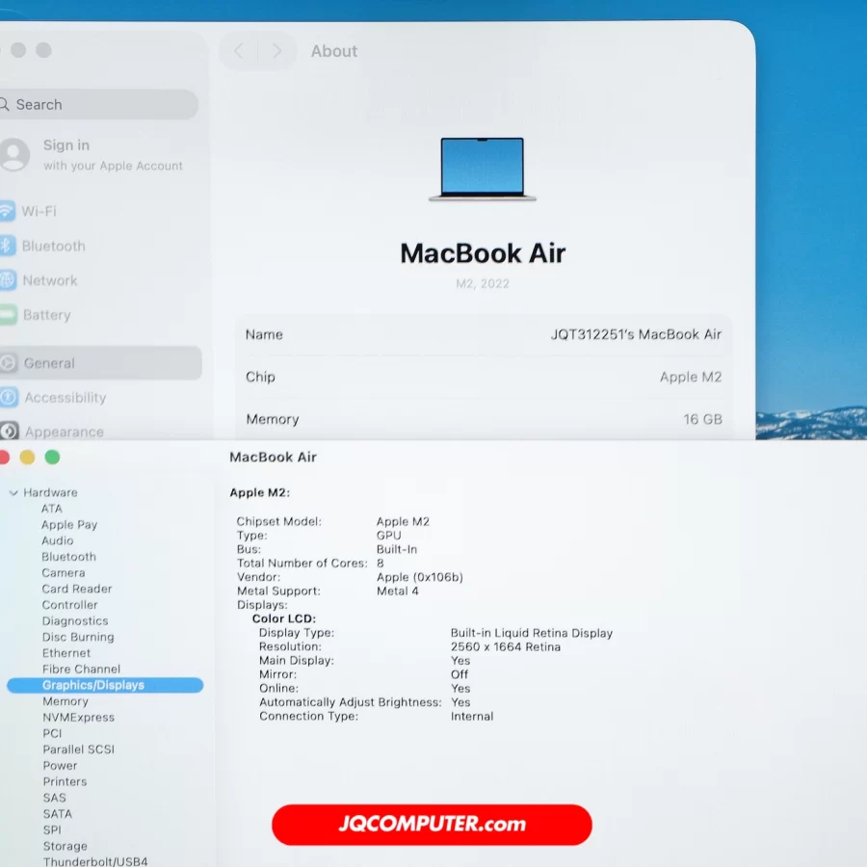Image resolution: width=867 pixels, height=867 pixels.
Task: Click the General gear icon
Action: (9, 363)
